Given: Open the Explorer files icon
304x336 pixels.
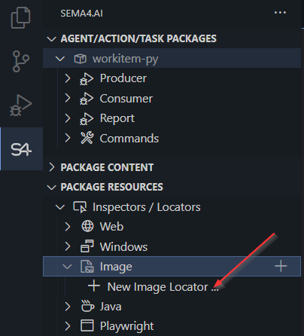Looking at the screenshot, I should coord(20,17).
